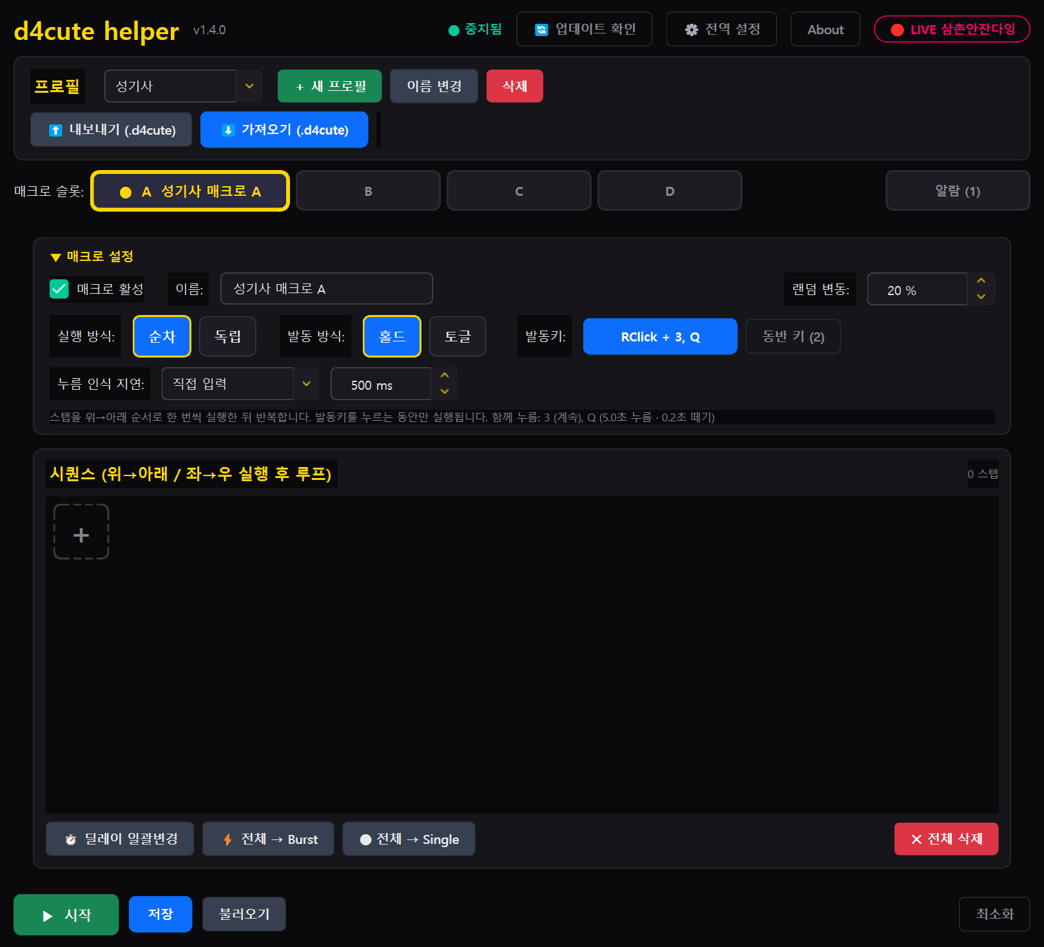
Task: Open the About page
Action: pyautogui.click(x=826, y=30)
